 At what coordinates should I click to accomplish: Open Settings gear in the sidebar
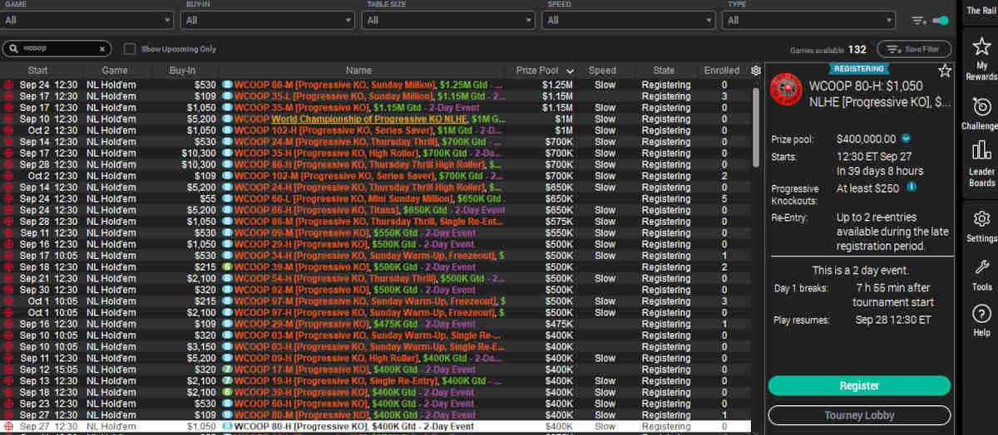coord(981,218)
